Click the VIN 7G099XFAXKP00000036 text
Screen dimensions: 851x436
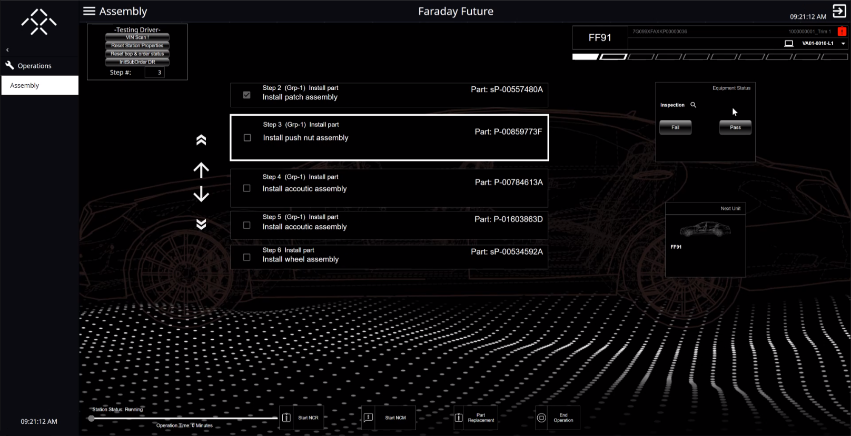660,32
